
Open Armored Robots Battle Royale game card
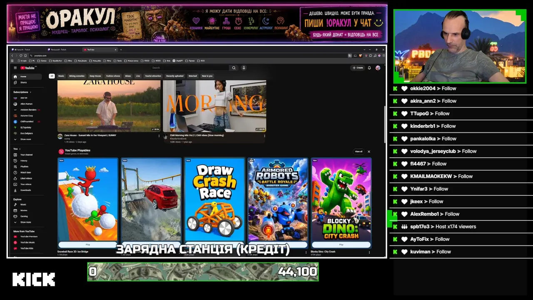pyautogui.click(x=278, y=199)
